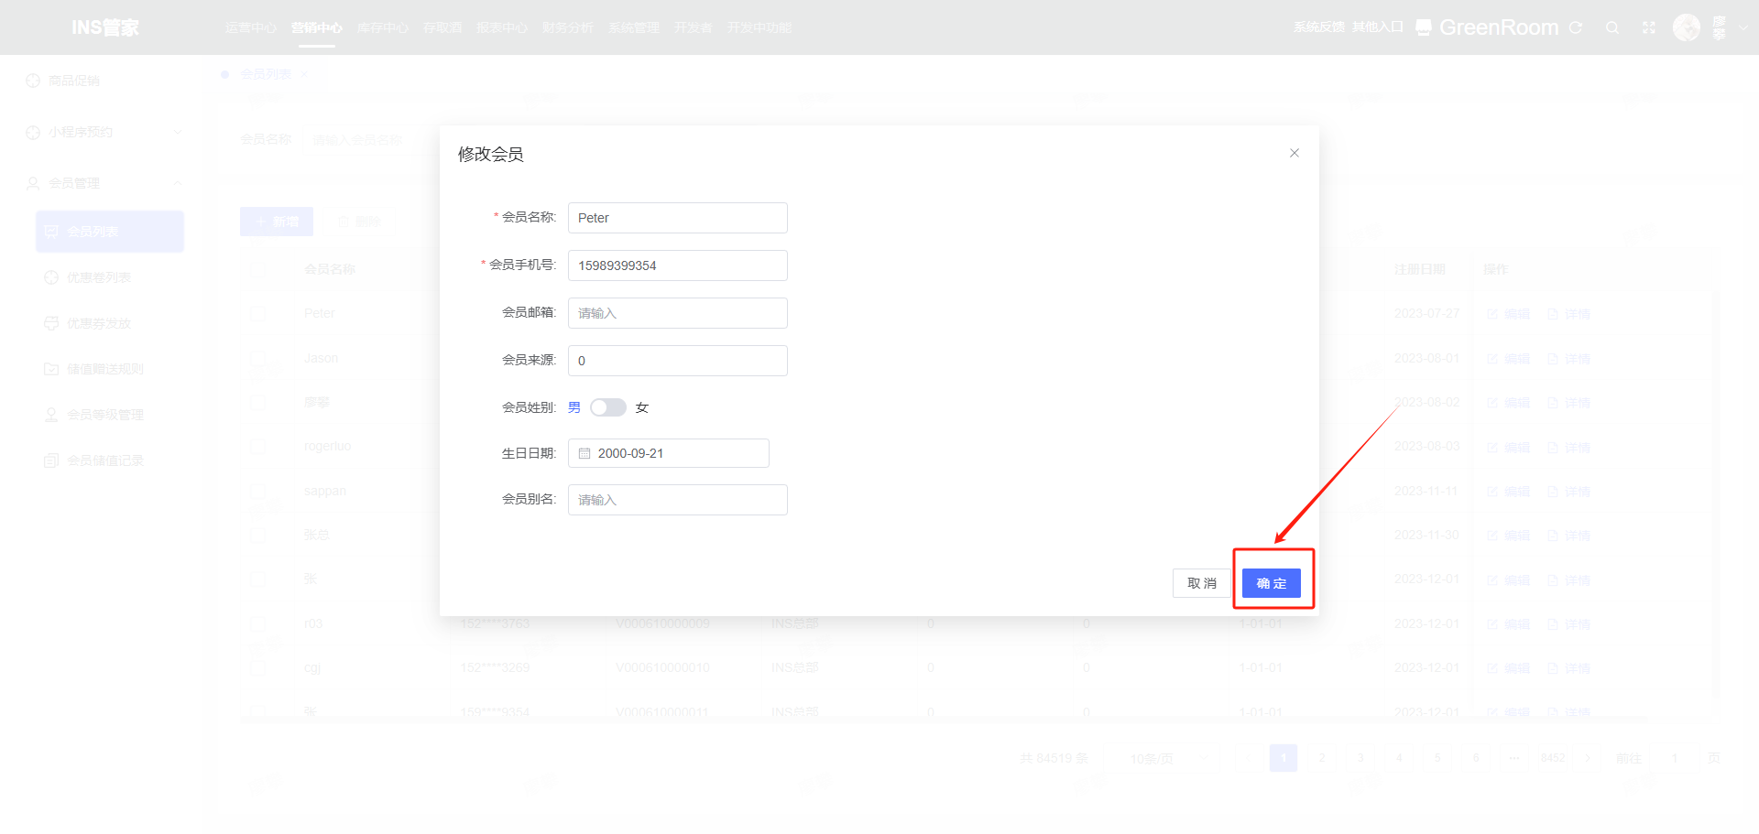This screenshot has width=1759, height=834.
Task: Check the cgj row checkbox
Action: click(x=257, y=667)
